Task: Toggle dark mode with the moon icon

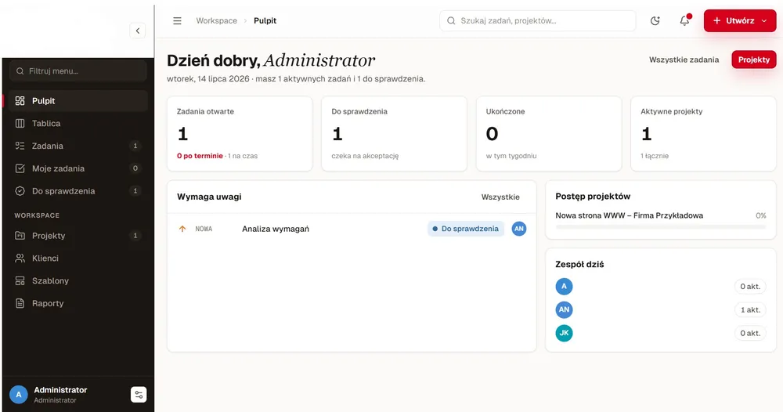Action: click(655, 20)
